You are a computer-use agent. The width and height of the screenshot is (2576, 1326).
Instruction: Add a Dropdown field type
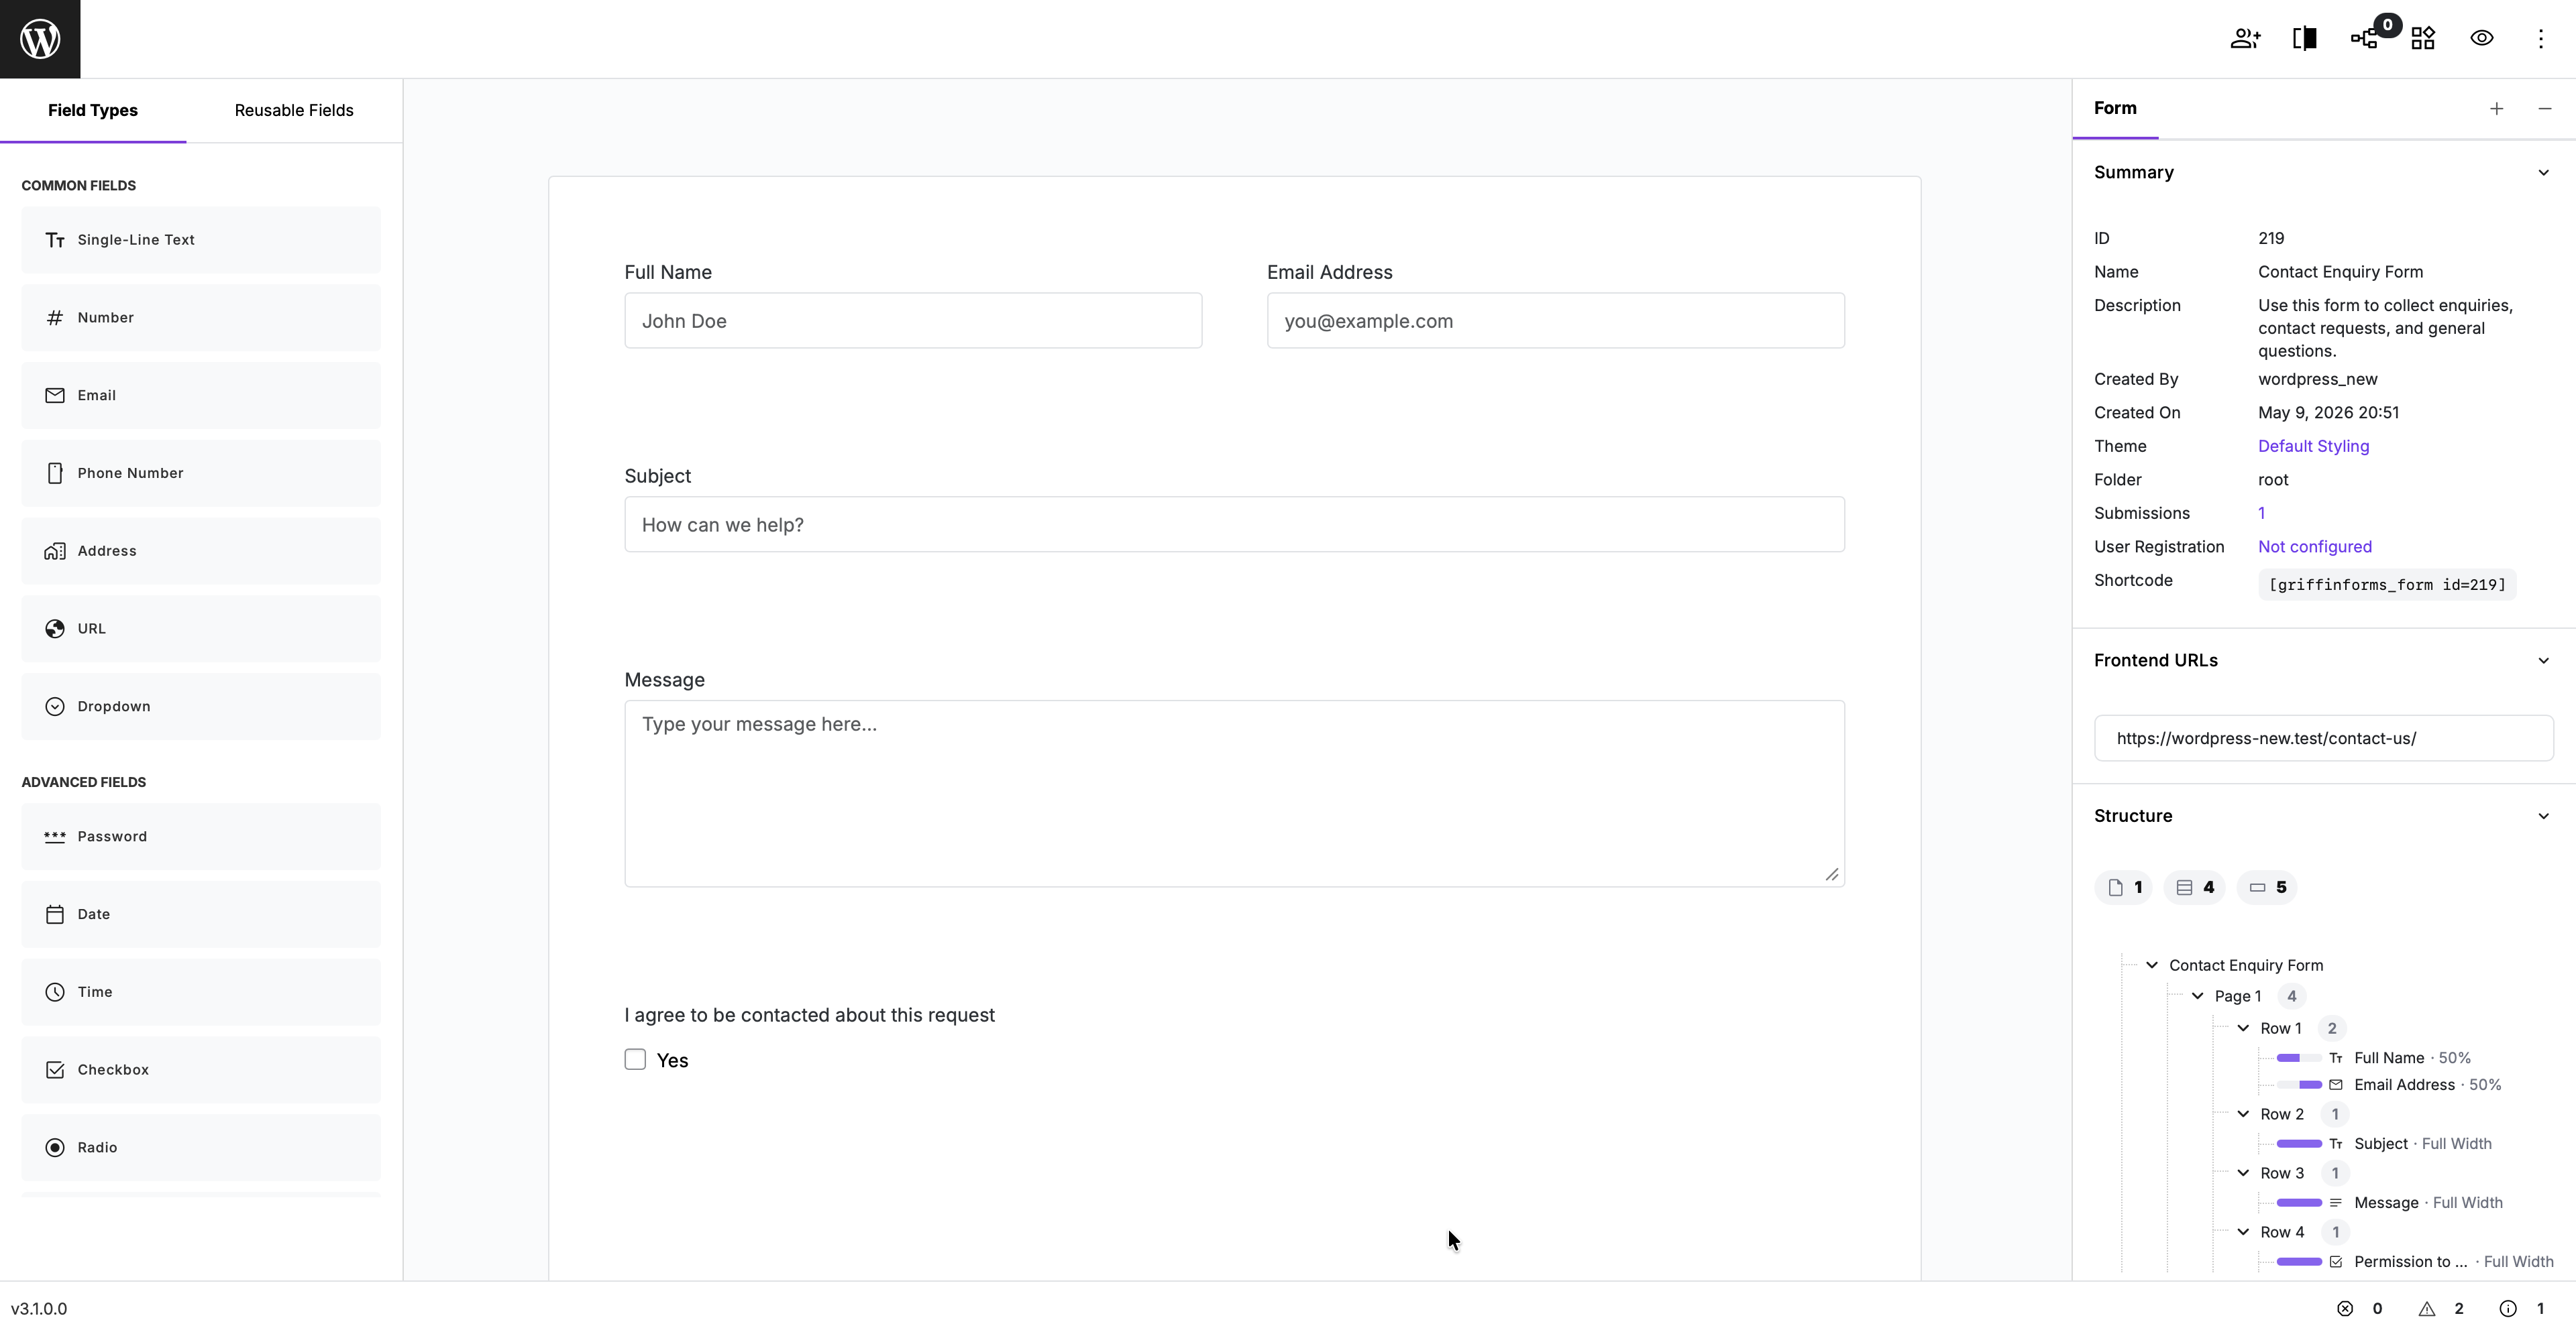[201, 707]
